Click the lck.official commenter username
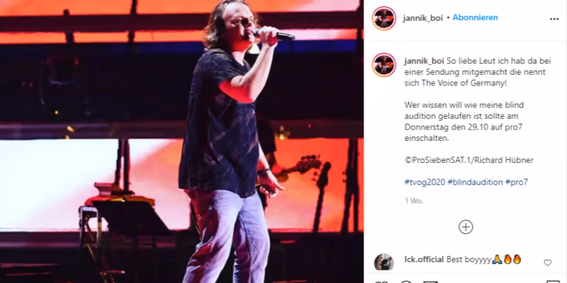This screenshot has width=567, height=283. tap(424, 260)
